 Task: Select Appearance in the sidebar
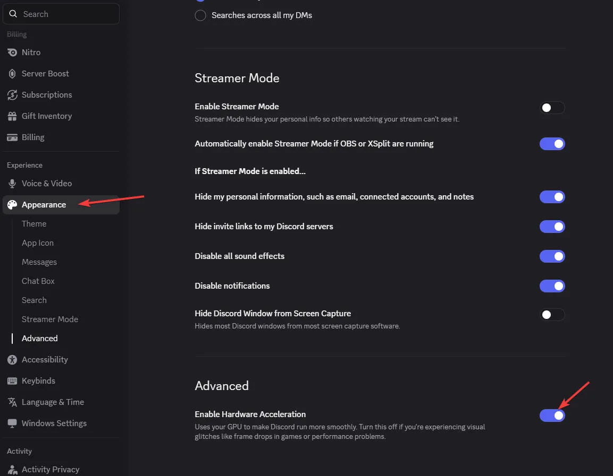61,205
